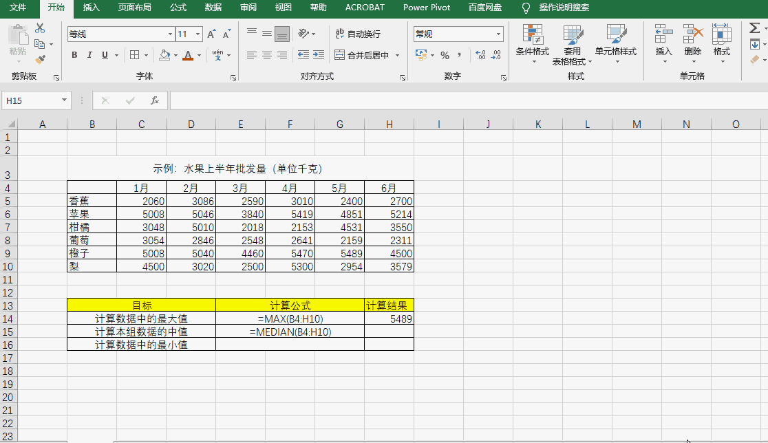The height and width of the screenshot is (443, 768).
Task: Open font settings dialog launcher
Action: coord(233,77)
